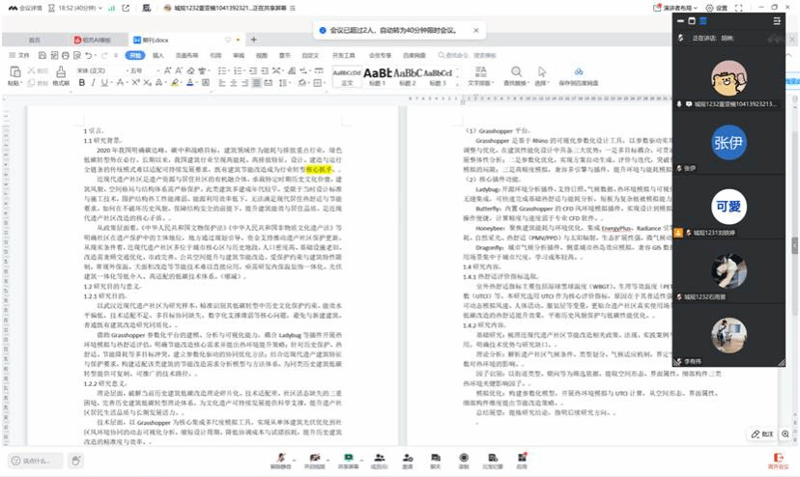800x477 pixels.
Task: Turn on video in meeting toolbar
Action: click(314, 461)
